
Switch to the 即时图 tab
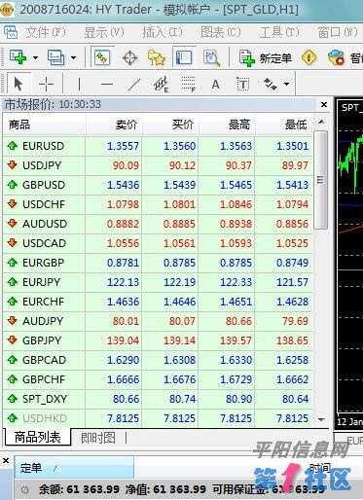[x=98, y=438]
